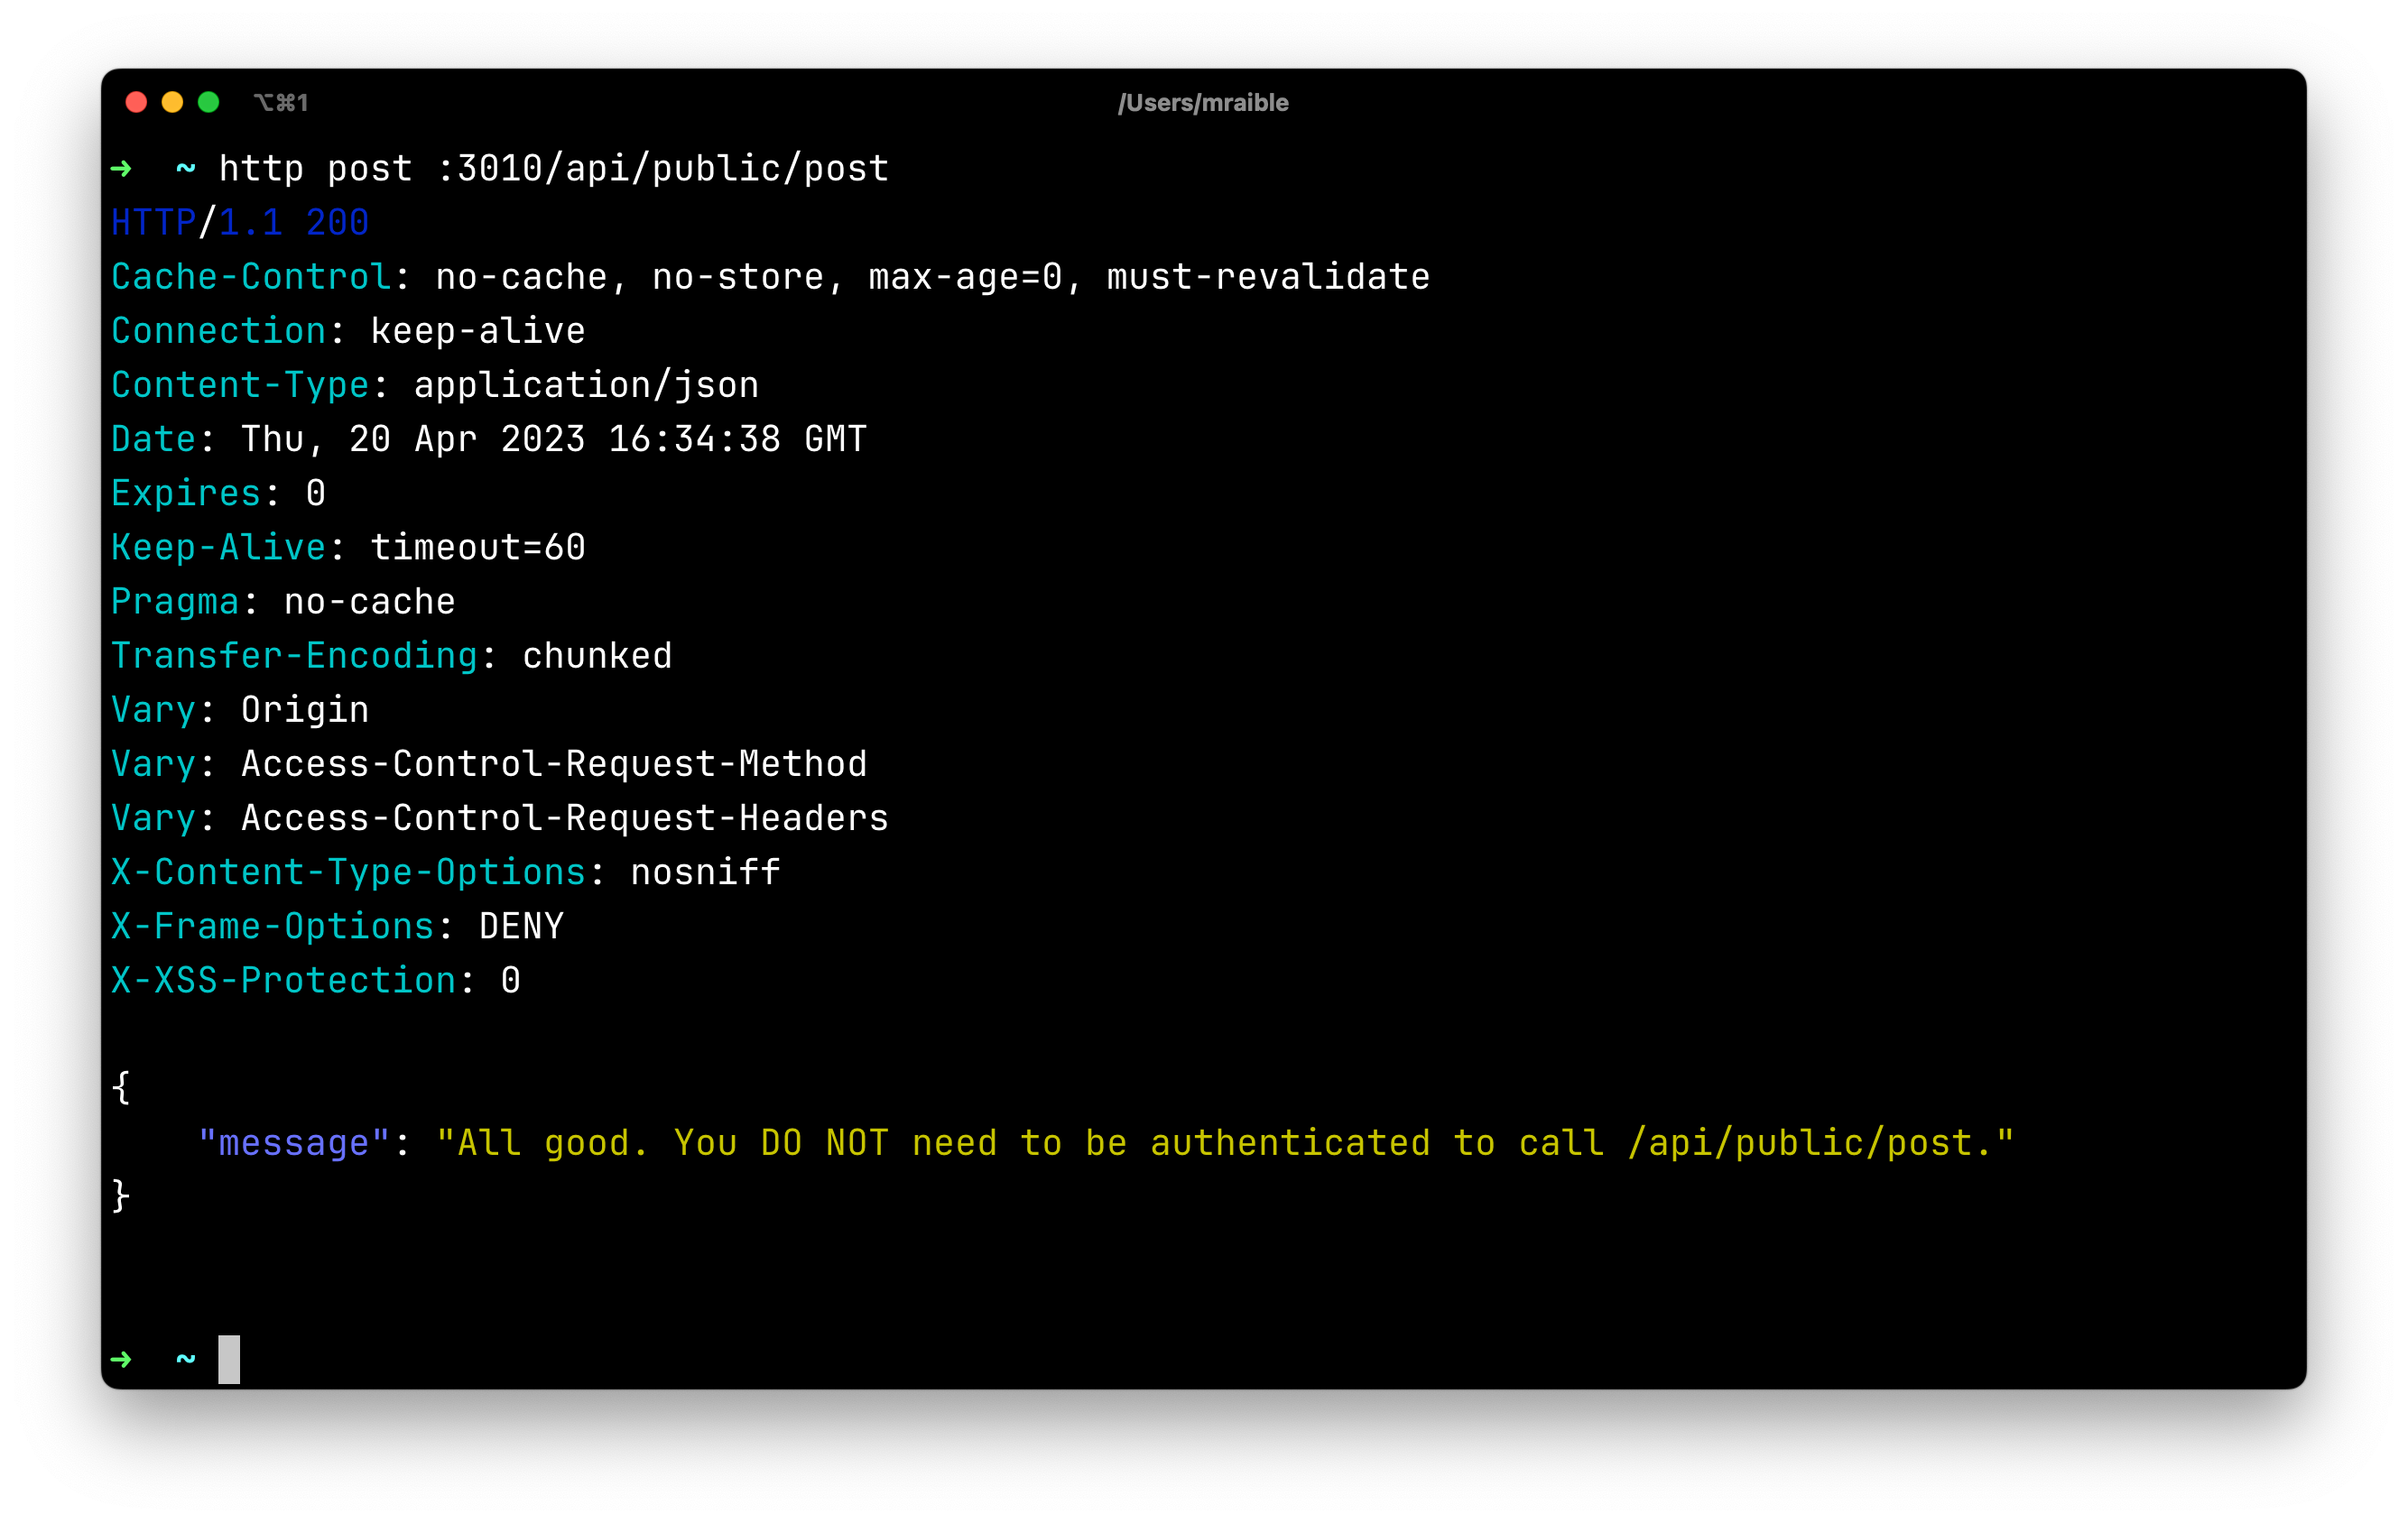Click the Vary: Origin header line
This screenshot has height=1523, width=2408.
239,708
